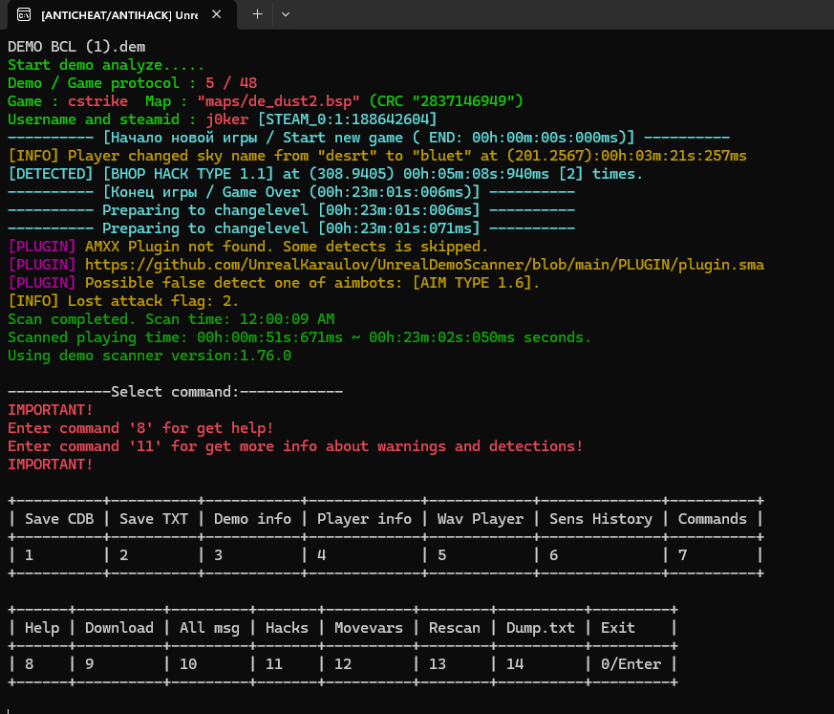The height and width of the screenshot is (714, 834).
Task: Click the maps/de_dust2.bsp map name
Action: tap(278, 101)
